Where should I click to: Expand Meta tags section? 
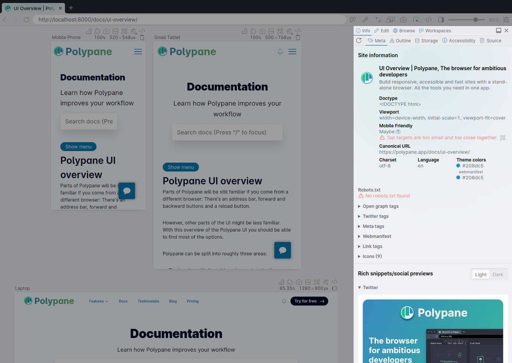coord(371,226)
